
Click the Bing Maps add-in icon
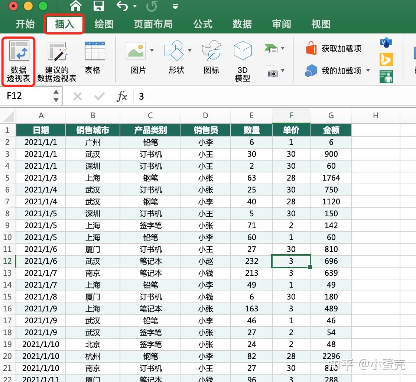click(x=386, y=59)
